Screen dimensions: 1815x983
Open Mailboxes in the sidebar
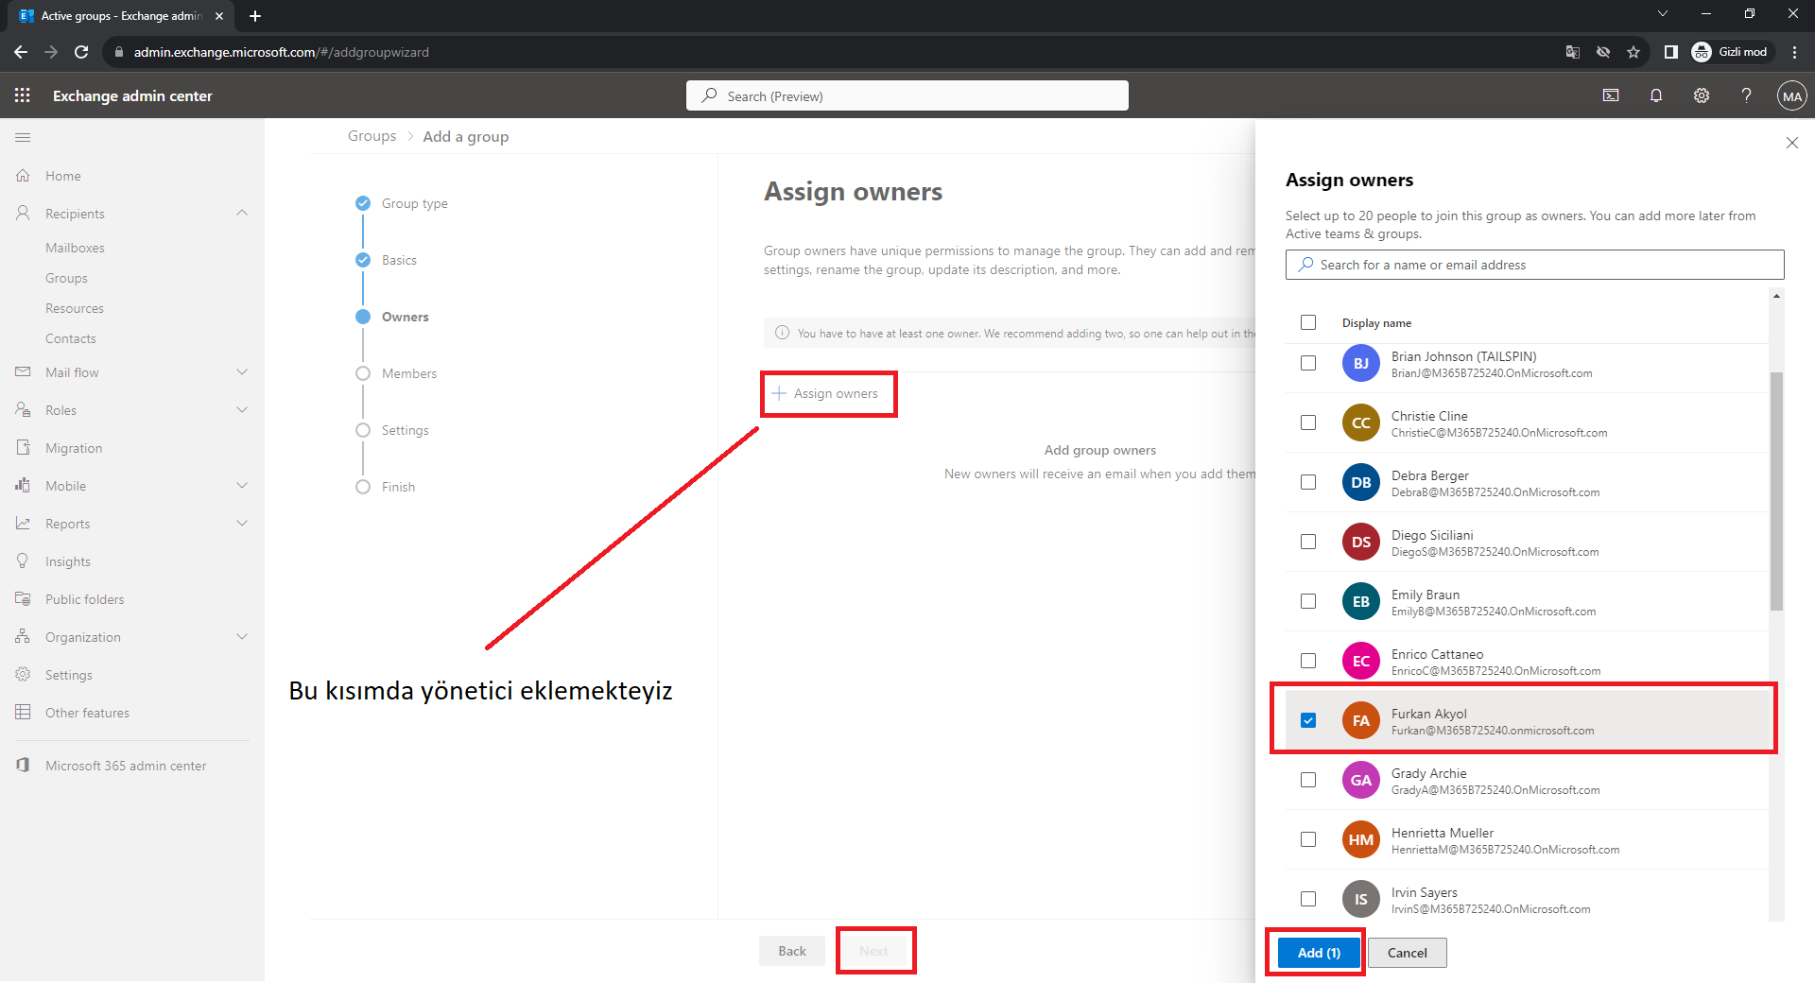[75, 248]
